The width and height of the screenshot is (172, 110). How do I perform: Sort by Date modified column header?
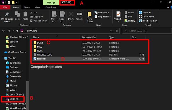pos(95,37)
